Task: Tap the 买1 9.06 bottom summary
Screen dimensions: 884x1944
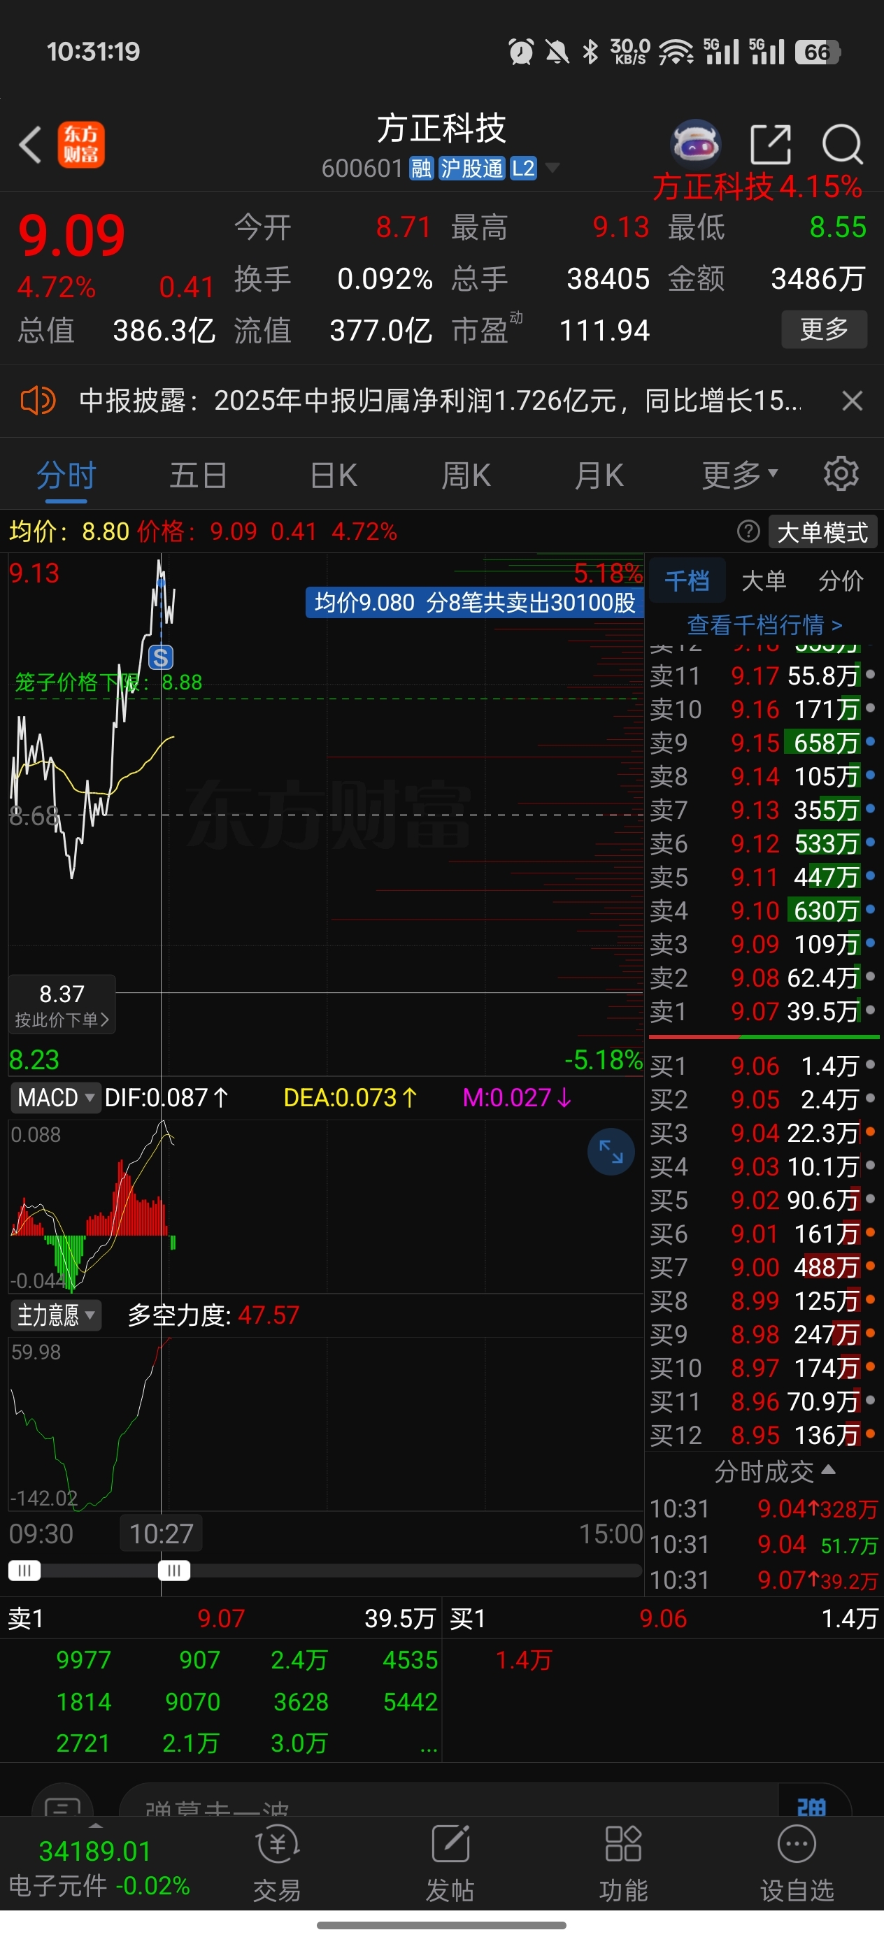Action: point(664,1618)
